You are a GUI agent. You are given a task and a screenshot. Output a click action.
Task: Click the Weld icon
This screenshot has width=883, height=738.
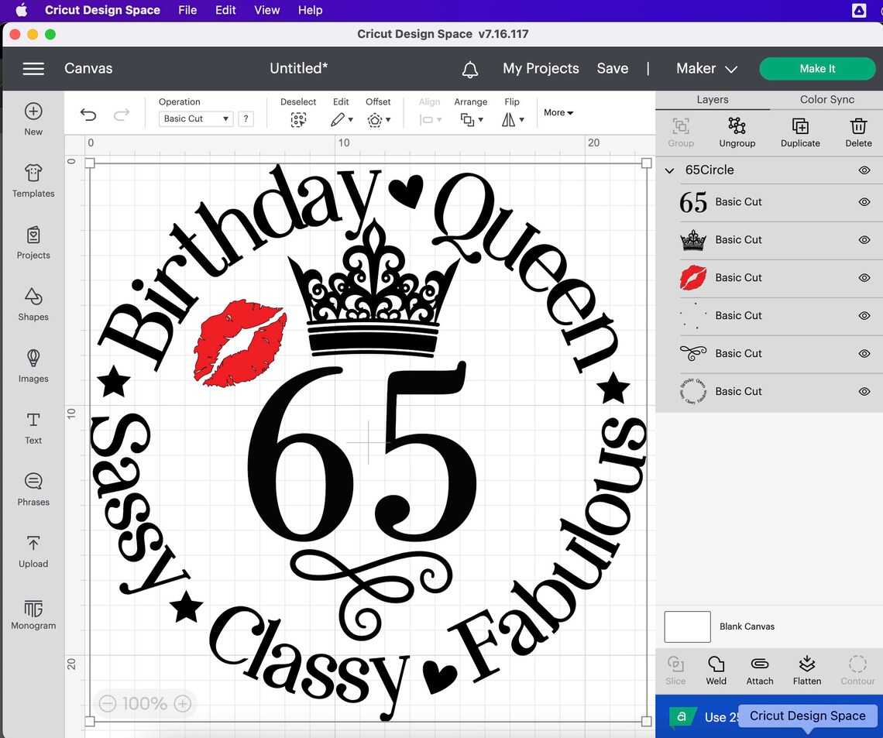[716, 669]
